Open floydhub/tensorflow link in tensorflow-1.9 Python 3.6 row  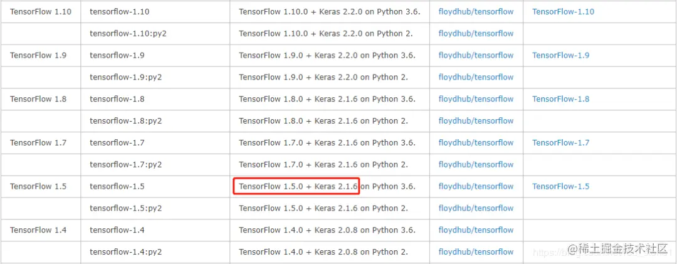pos(476,55)
